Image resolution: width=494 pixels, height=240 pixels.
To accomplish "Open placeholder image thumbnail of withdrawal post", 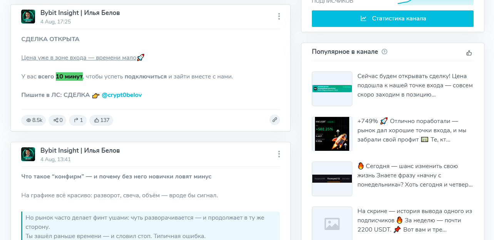I will [332, 224].
